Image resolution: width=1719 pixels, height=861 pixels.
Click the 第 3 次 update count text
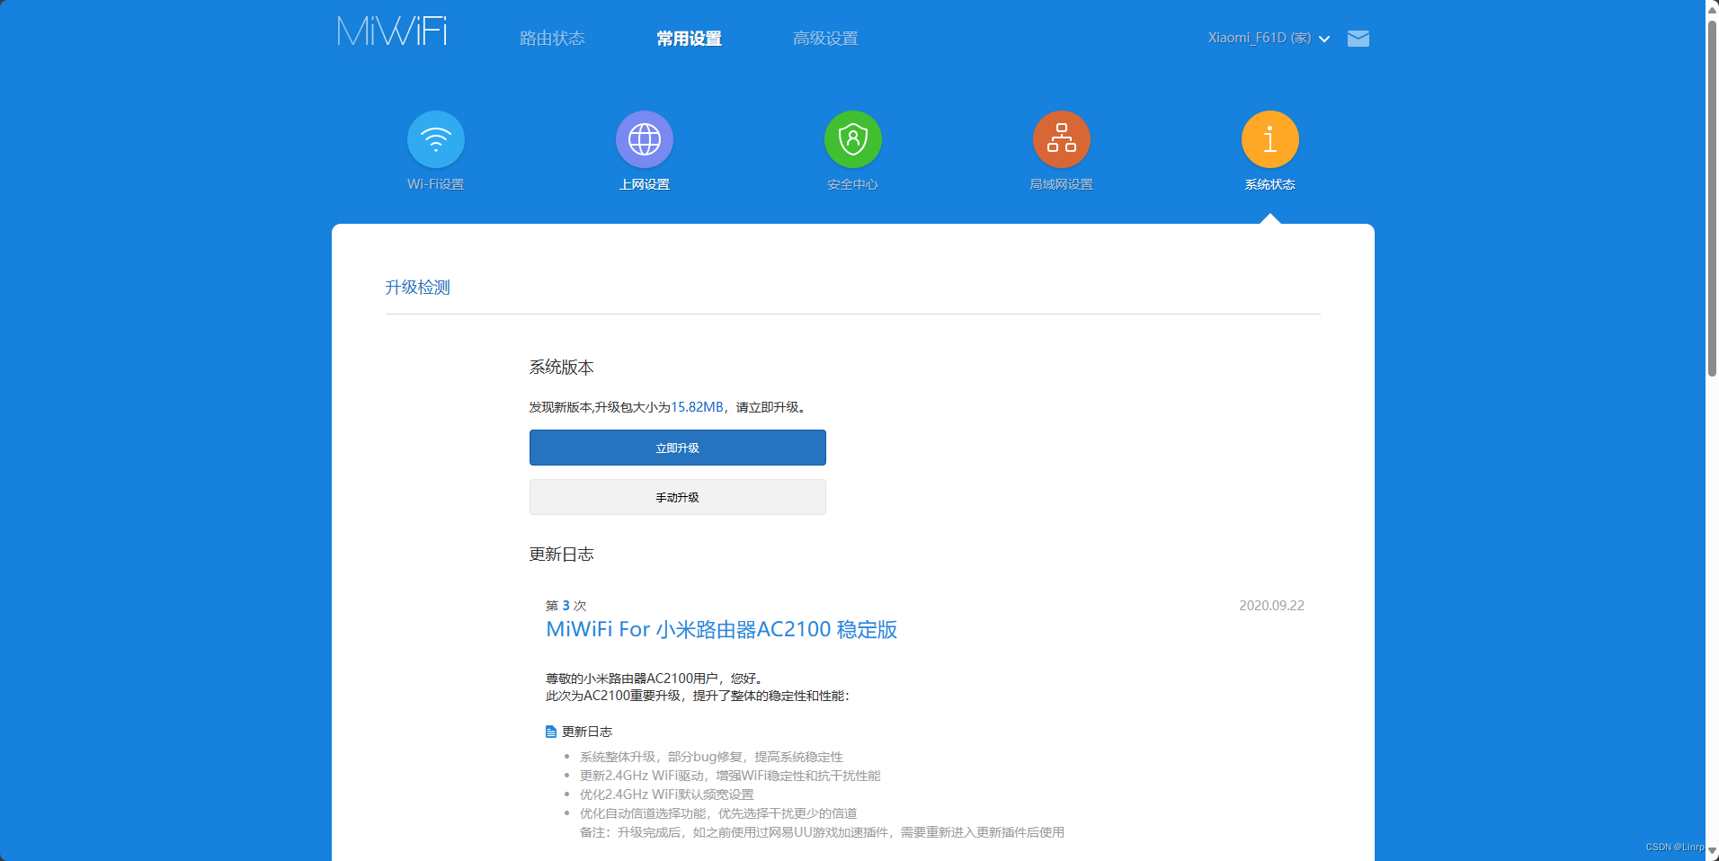pos(566,606)
